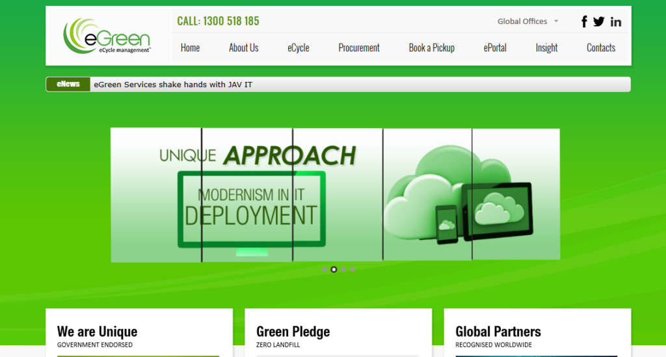Image resolution: width=666 pixels, height=357 pixels.
Task: Navigate to Procurement
Action: [x=359, y=47]
